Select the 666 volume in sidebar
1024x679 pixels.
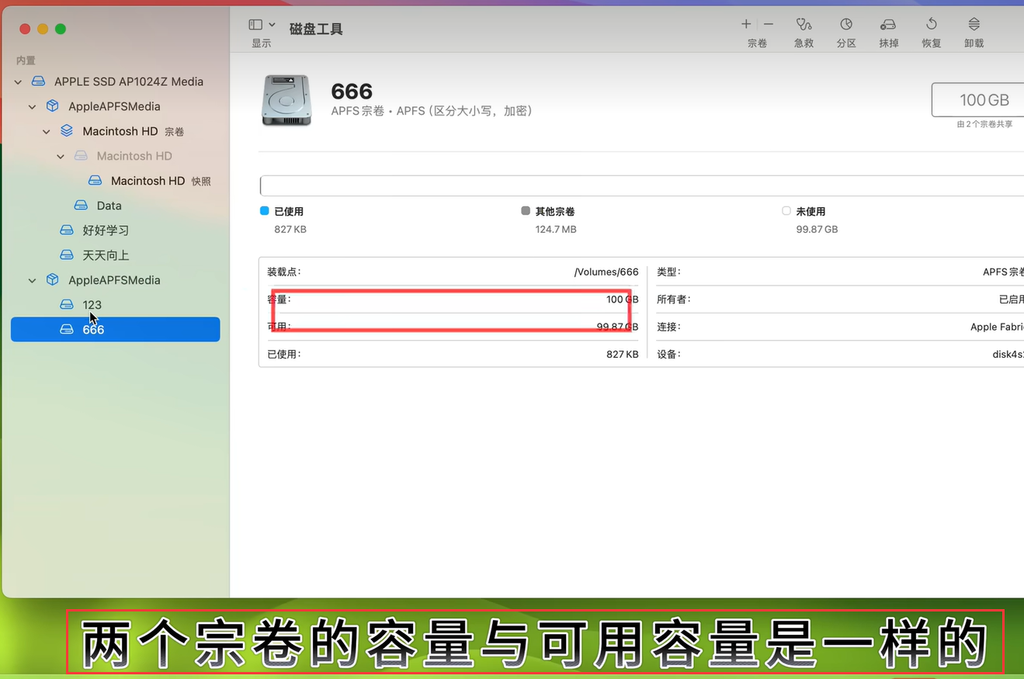point(116,330)
